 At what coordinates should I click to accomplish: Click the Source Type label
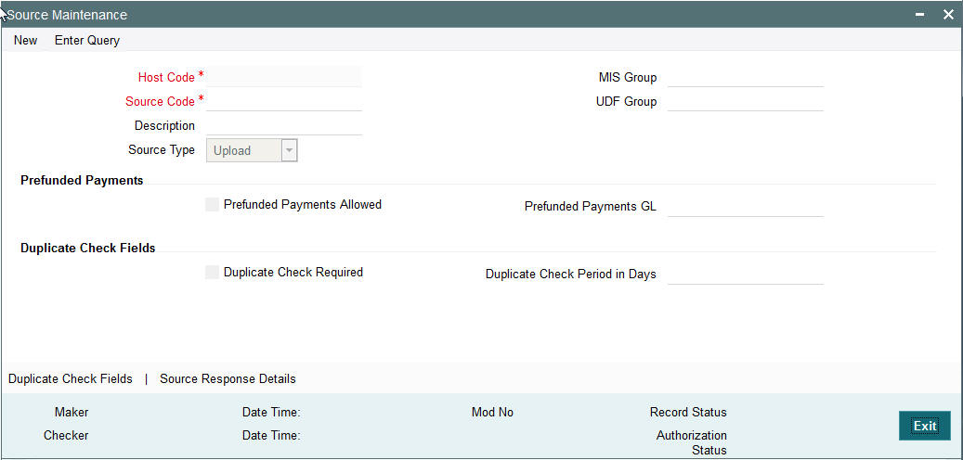tap(162, 149)
